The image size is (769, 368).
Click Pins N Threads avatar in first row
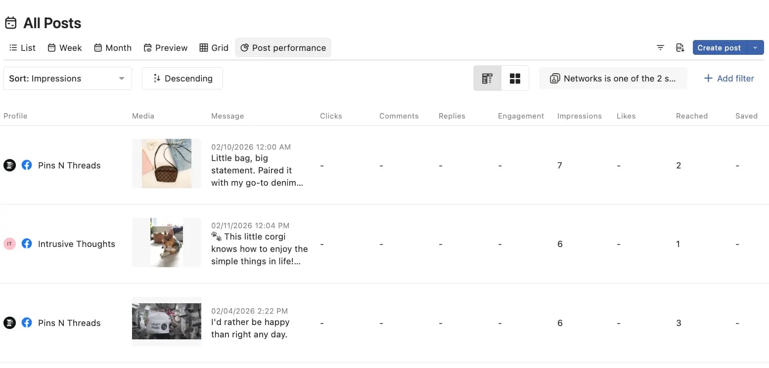[x=9, y=165]
